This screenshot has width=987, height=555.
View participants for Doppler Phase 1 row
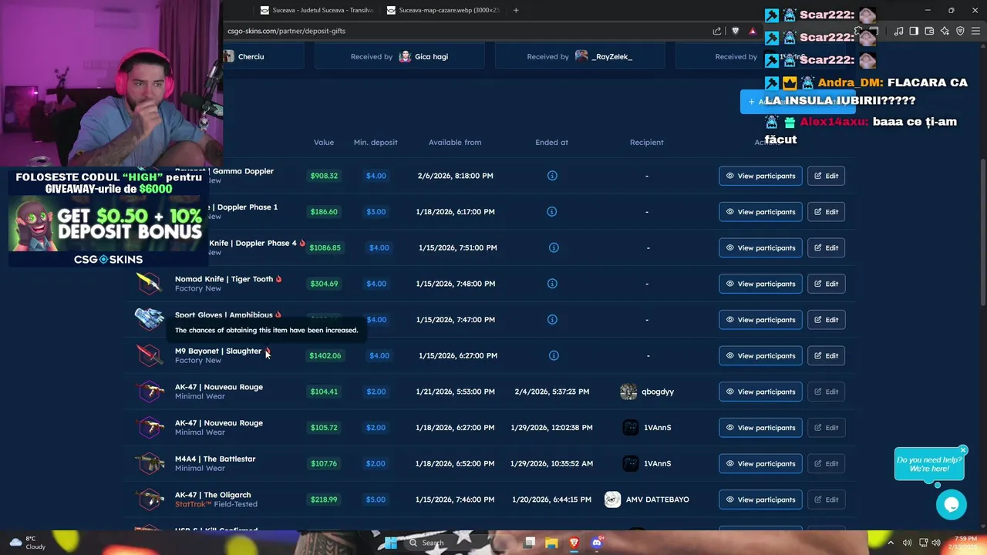tap(760, 211)
